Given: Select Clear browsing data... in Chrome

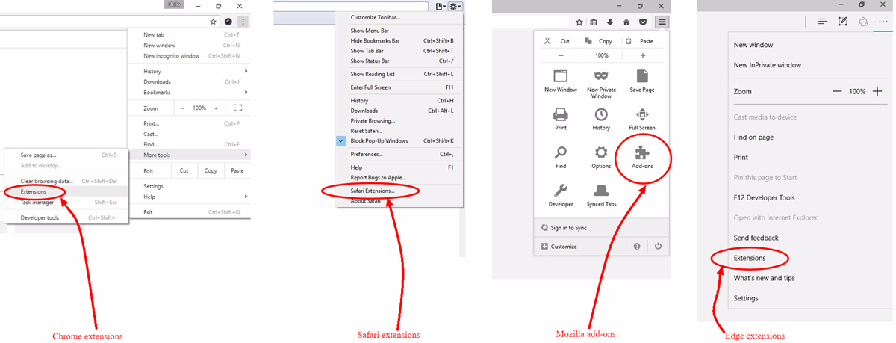Looking at the screenshot, I should click(x=47, y=181).
